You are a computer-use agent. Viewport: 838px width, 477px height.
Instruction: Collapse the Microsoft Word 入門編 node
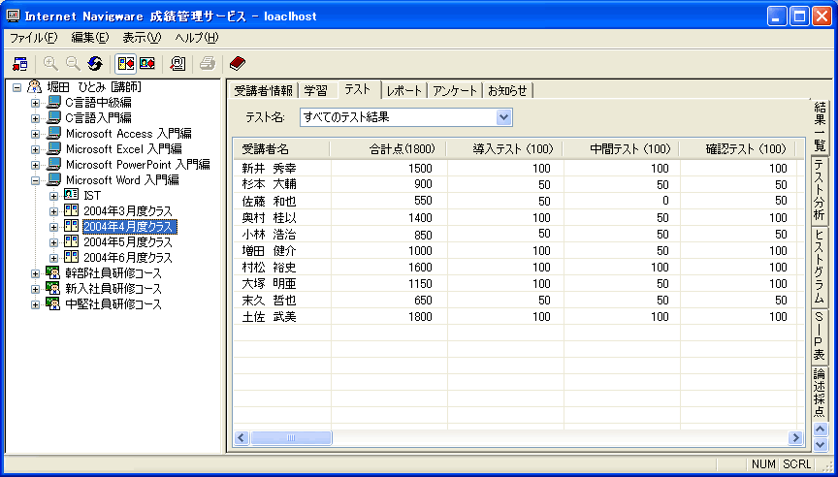point(35,180)
